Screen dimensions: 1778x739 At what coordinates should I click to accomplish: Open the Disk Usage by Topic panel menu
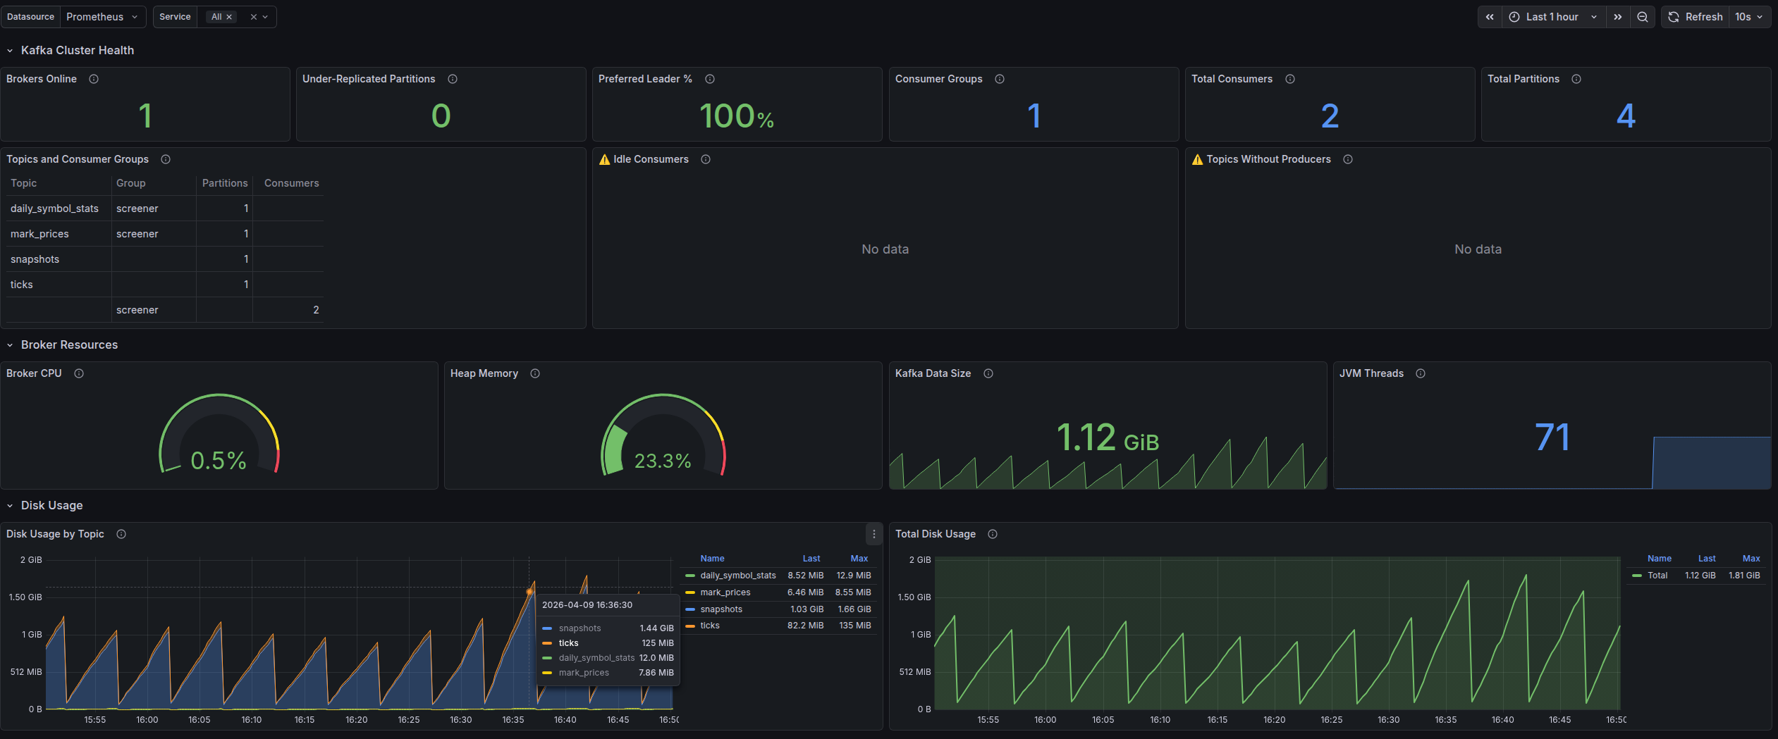(873, 534)
